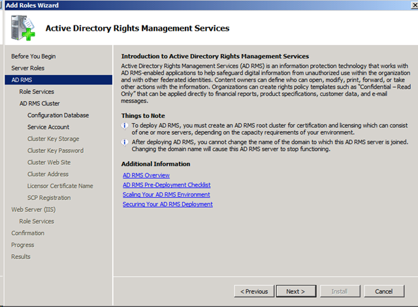Screen dimensions: 418x307
Task: Go to Before You Begin step
Action: (x=33, y=57)
